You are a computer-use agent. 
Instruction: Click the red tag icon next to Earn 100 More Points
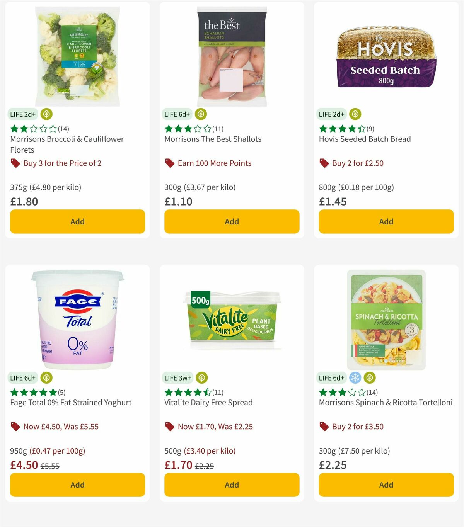tap(169, 163)
